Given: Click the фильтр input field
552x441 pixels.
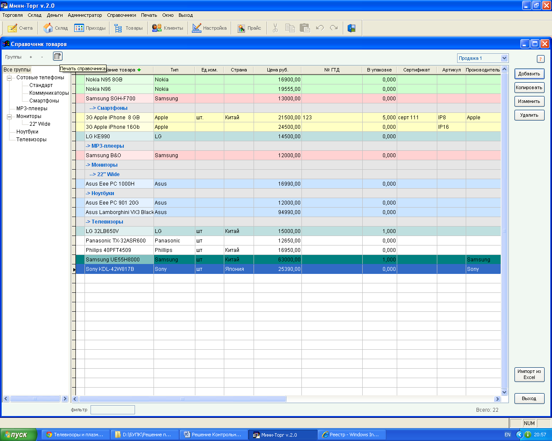Looking at the screenshot, I should click(113, 410).
